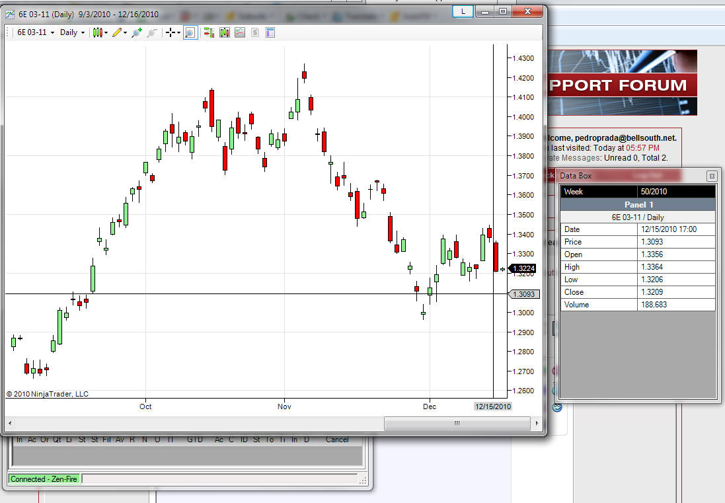Click the NinjaTrader copyright text on chart
Viewport: 725px width, 503px height.
47,394
